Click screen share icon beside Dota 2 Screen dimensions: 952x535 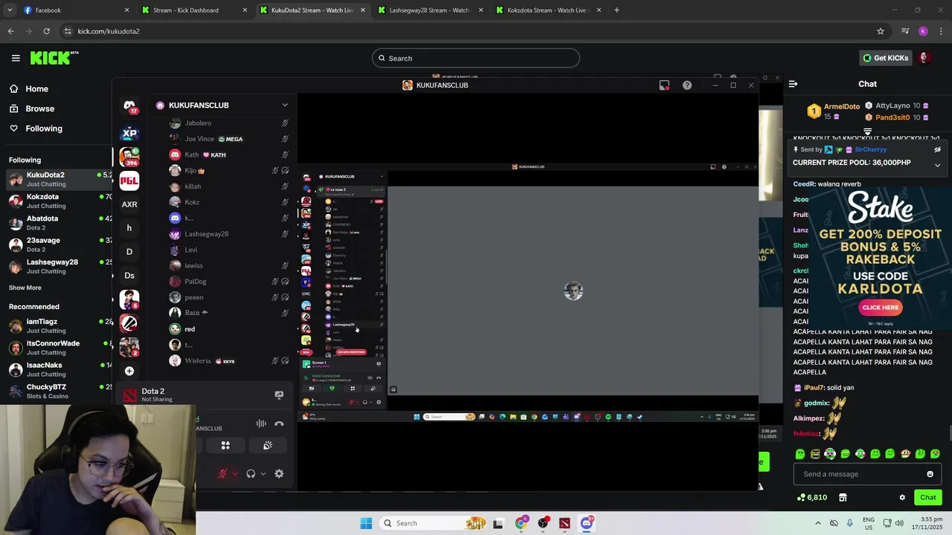(x=279, y=395)
